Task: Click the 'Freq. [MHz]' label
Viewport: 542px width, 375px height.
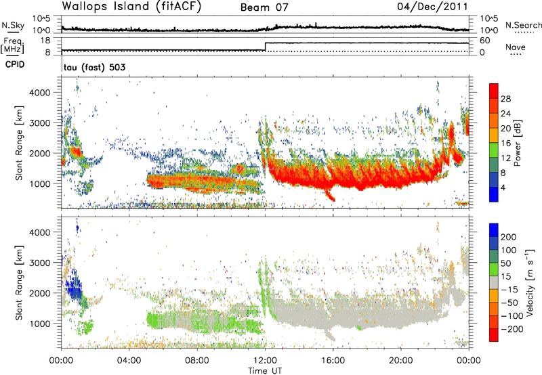Action: click(x=12, y=46)
